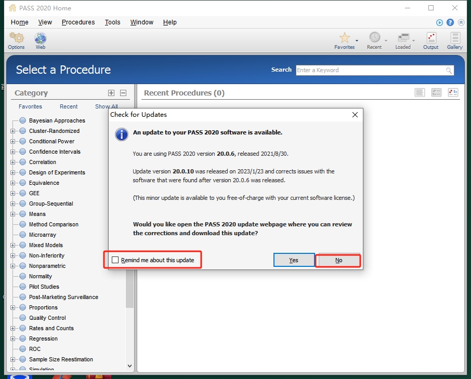
Task: Open the View menu
Action: point(45,22)
